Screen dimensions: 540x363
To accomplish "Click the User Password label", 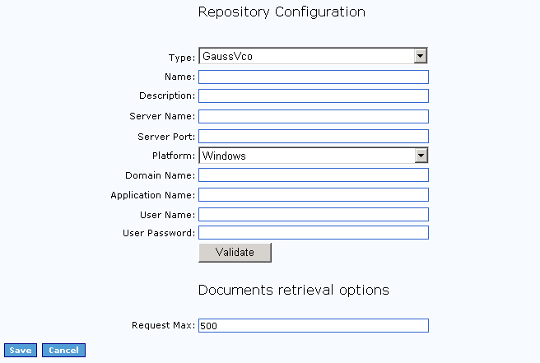I will 159,233.
